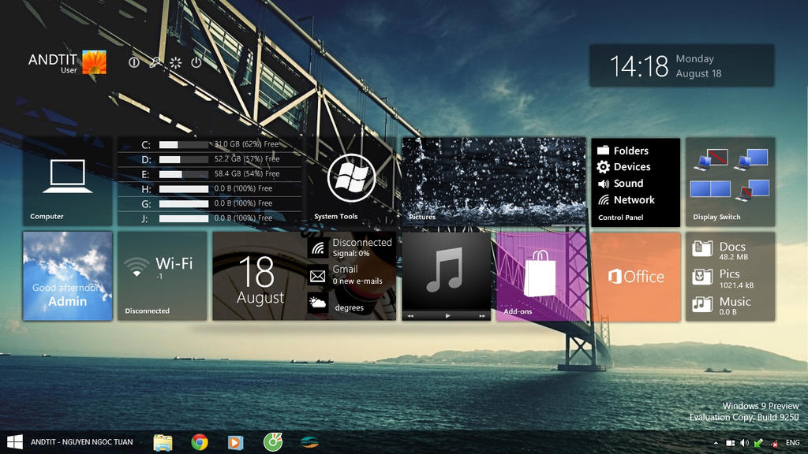808x454 pixels.
Task: Skip to previous track in music tile
Action: coord(410,316)
